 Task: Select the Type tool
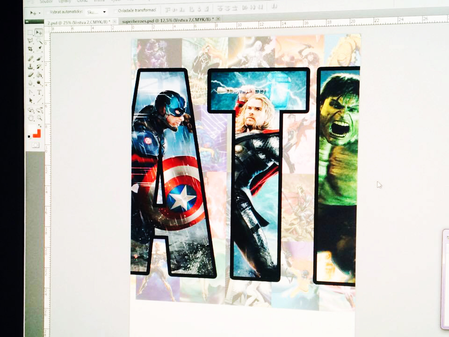point(39,92)
